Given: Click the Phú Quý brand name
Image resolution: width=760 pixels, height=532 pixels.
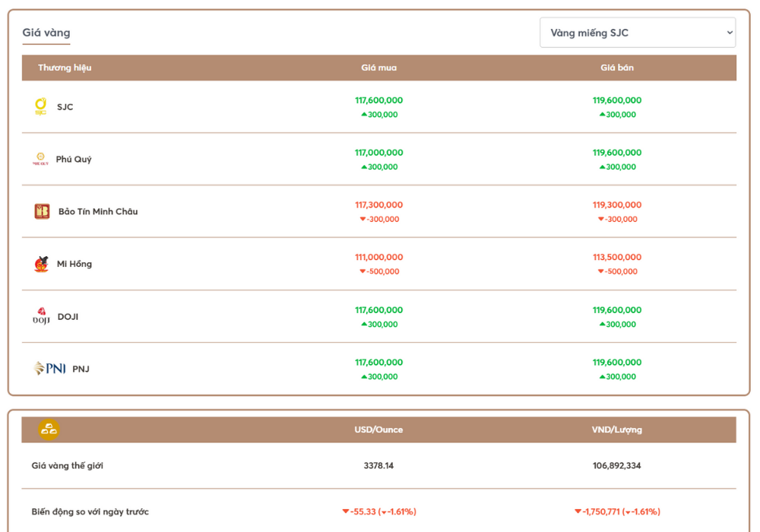Looking at the screenshot, I should [74, 160].
